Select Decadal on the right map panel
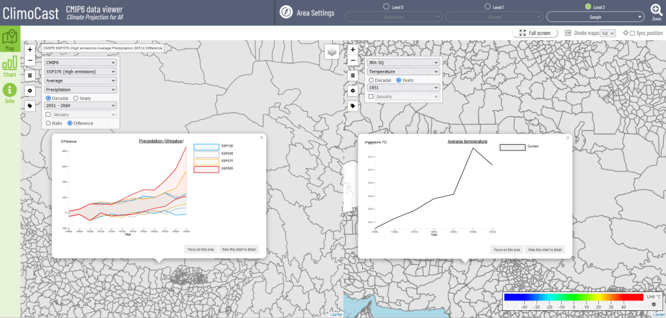The width and height of the screenshot is (666, 318). pyautogui.click(x=371, y=80)
